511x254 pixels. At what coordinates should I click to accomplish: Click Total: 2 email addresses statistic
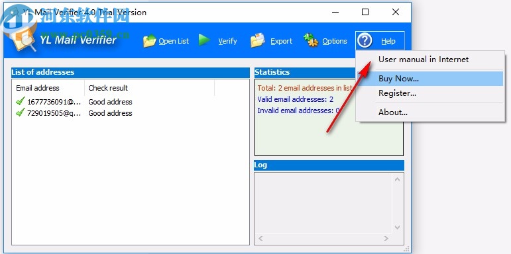[305, 88]
